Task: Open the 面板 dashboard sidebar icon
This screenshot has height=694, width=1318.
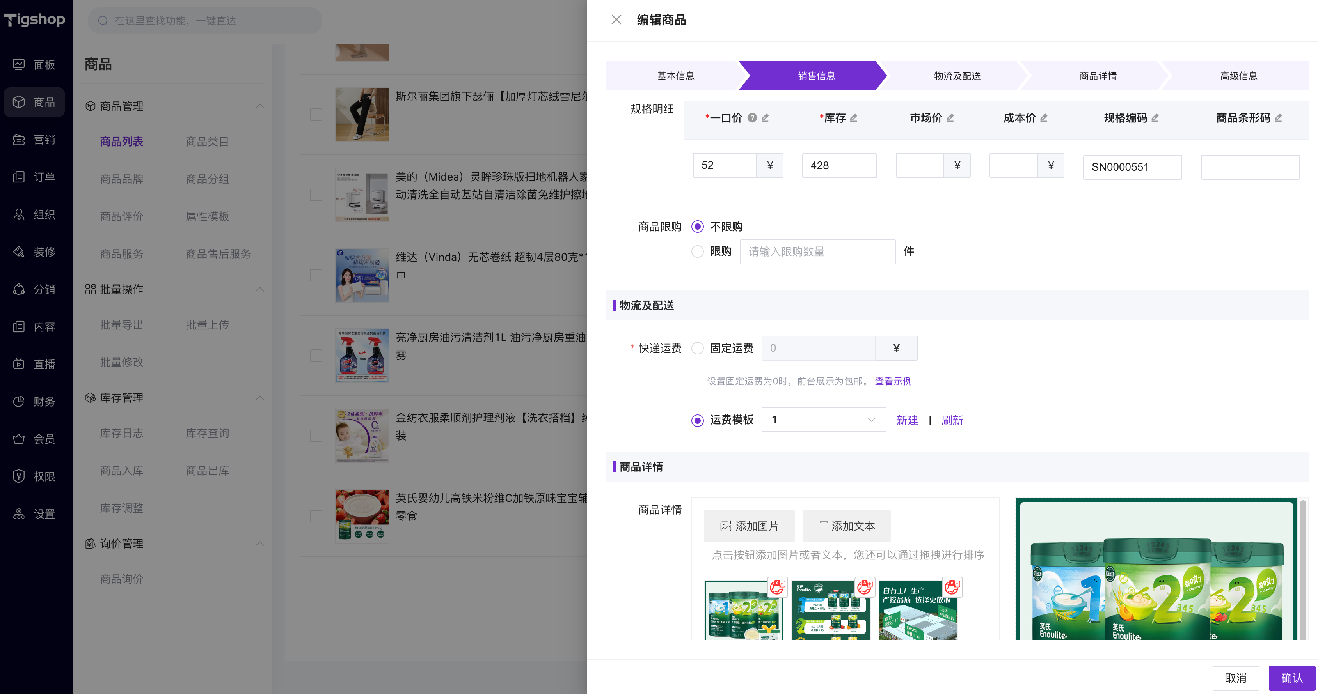Action: tap(19, 64)
